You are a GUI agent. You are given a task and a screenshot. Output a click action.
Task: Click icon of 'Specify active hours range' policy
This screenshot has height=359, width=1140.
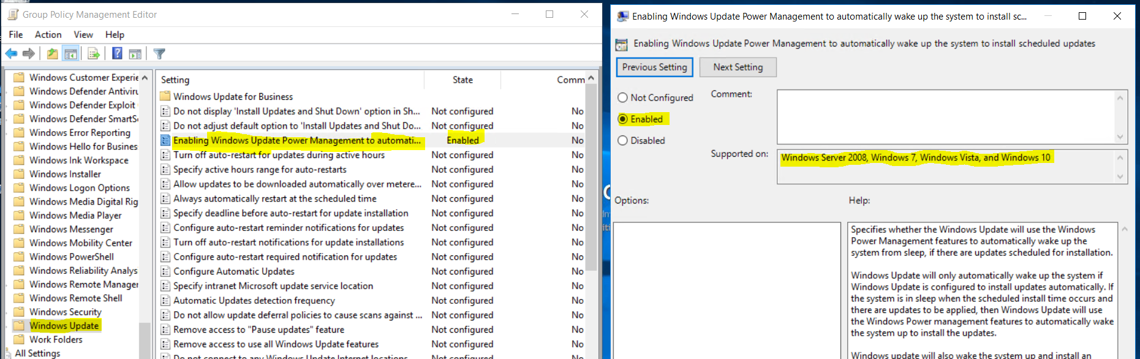click(x=165, y=170)
